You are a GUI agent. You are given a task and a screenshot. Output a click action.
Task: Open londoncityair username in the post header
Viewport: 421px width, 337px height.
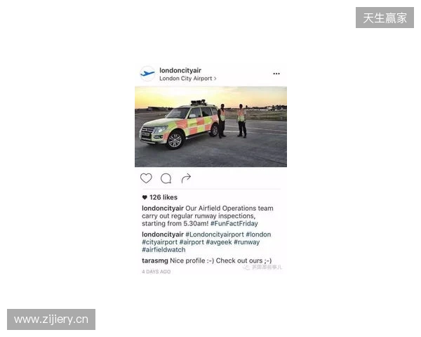click(x=180, y=70)
